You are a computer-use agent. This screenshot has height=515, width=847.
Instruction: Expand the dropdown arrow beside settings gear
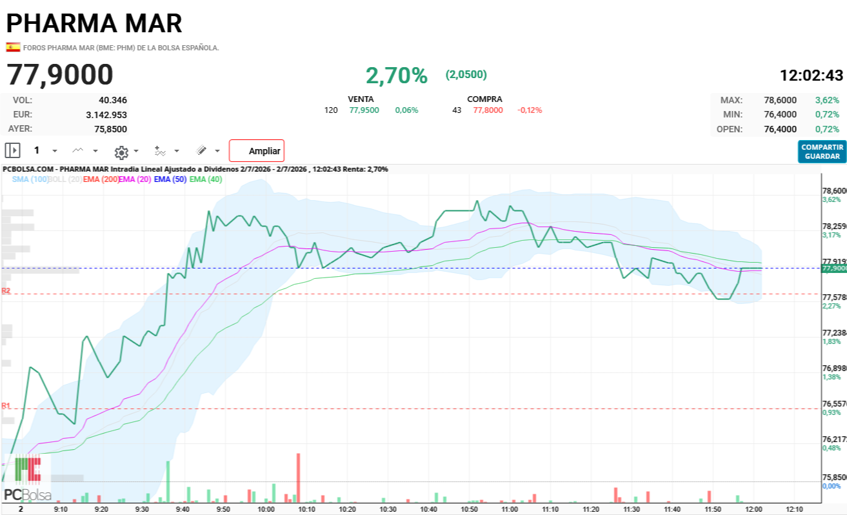click(136, 152)
